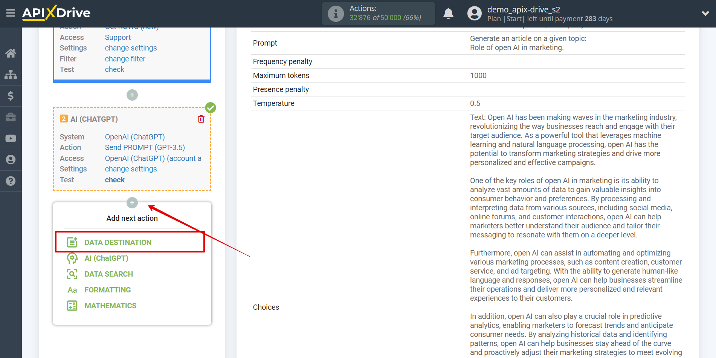Viewport: 716px width, 358px height.
Task: Click the user avatar icon
Action: tap(474, 14)
